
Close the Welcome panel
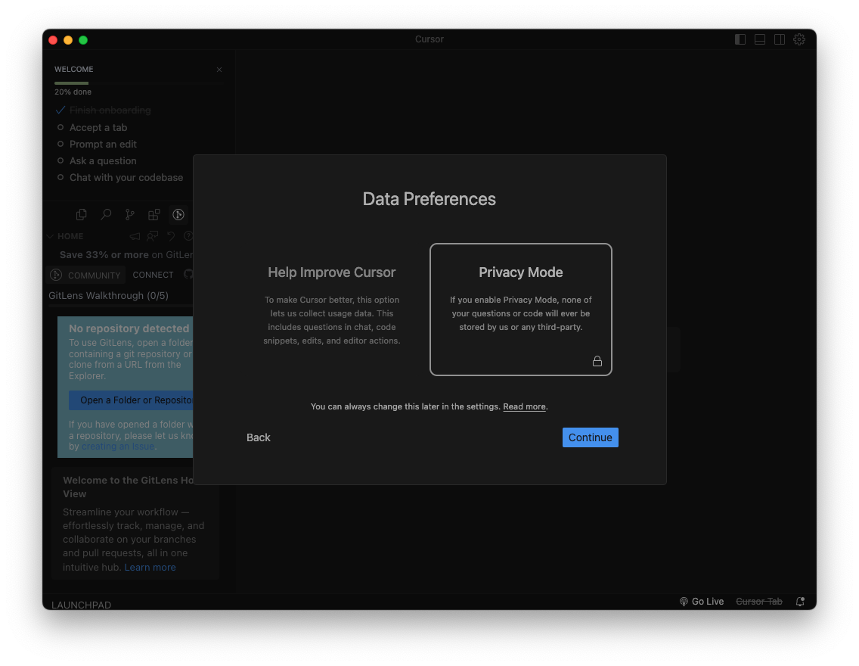pos(219,70)
